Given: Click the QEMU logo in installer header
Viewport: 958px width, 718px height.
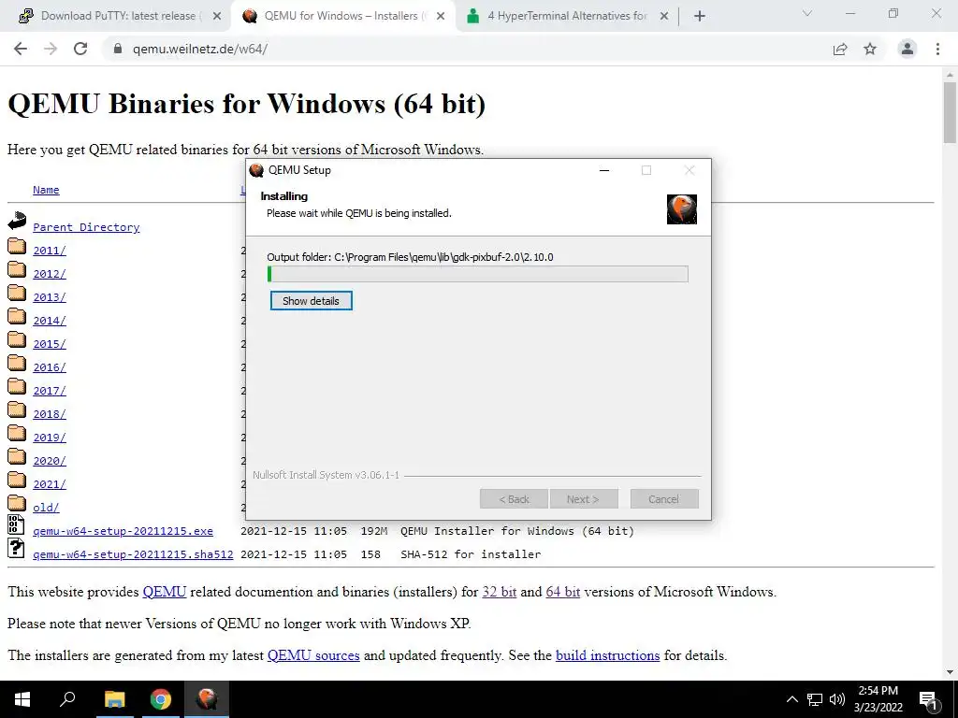Looking at the screenshot, I should [x=682, y=209].
